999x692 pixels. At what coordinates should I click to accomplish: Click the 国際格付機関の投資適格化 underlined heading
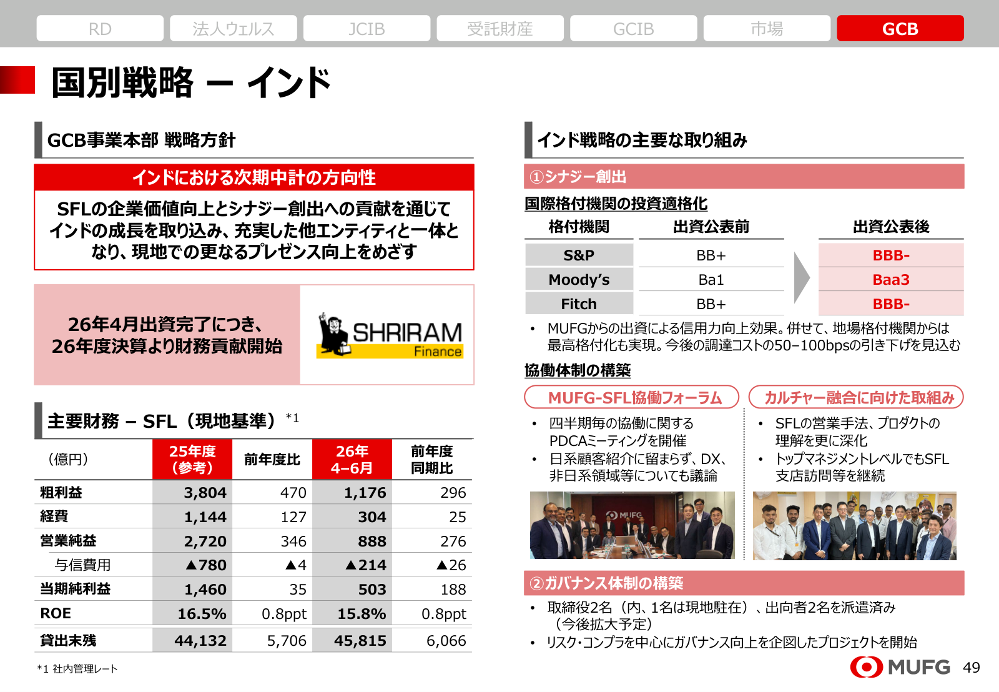616,204
